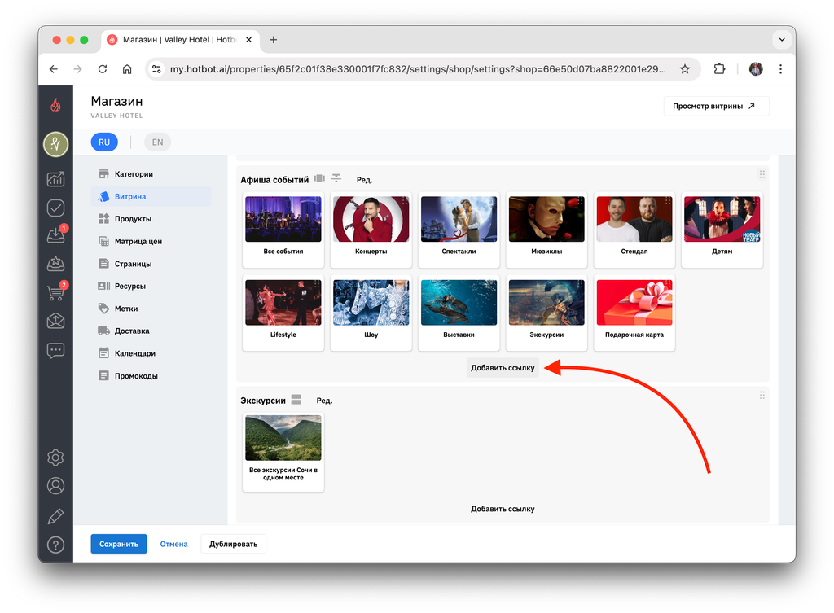Open the chat bubble icon in sidebar
Image resolution: width=834 pixels, height=613 pixels.
pos(56,350)
